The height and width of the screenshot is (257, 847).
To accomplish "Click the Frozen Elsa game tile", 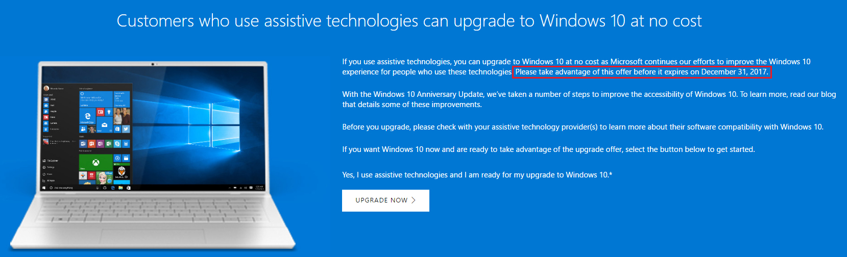I will click(x=105, y=178).
